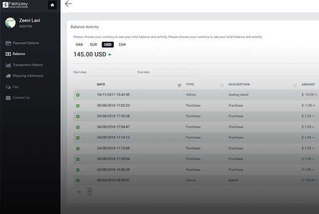This screenshot has height=214, width=319.
Task: Click amount $ -10.00
Action: point(308,95)
